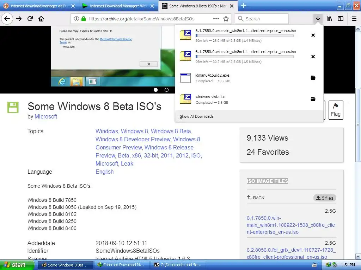Click progress bar of 30m left download
361x270 pixels.
(245, 36)
